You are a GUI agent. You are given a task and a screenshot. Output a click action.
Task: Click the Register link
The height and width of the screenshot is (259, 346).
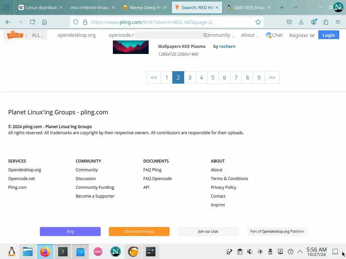click(x=299, y=35)
